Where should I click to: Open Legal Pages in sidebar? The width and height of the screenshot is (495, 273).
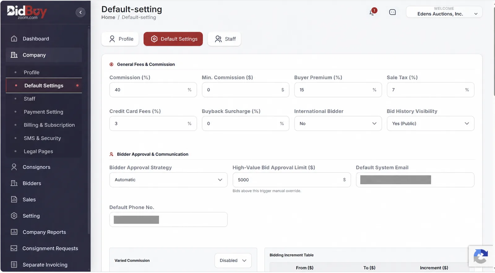[x=38, y=151]
